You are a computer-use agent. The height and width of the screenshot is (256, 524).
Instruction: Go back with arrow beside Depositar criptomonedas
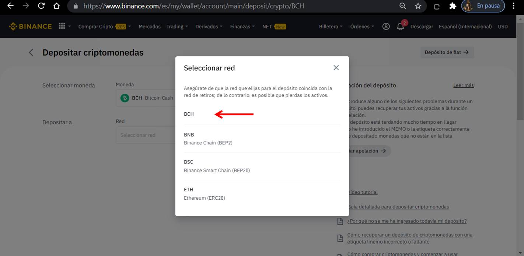pos(31,53)
